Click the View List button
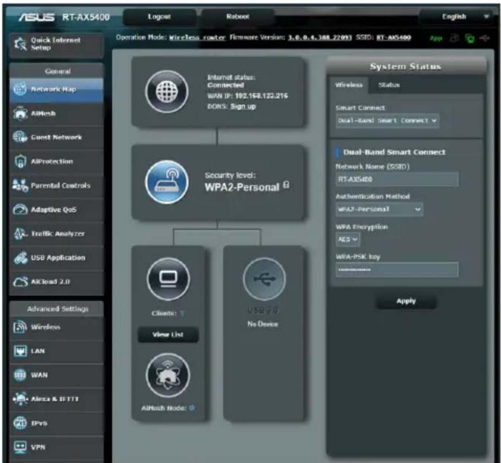The width and height of the screenshot is (501, 463). [168, 334]
